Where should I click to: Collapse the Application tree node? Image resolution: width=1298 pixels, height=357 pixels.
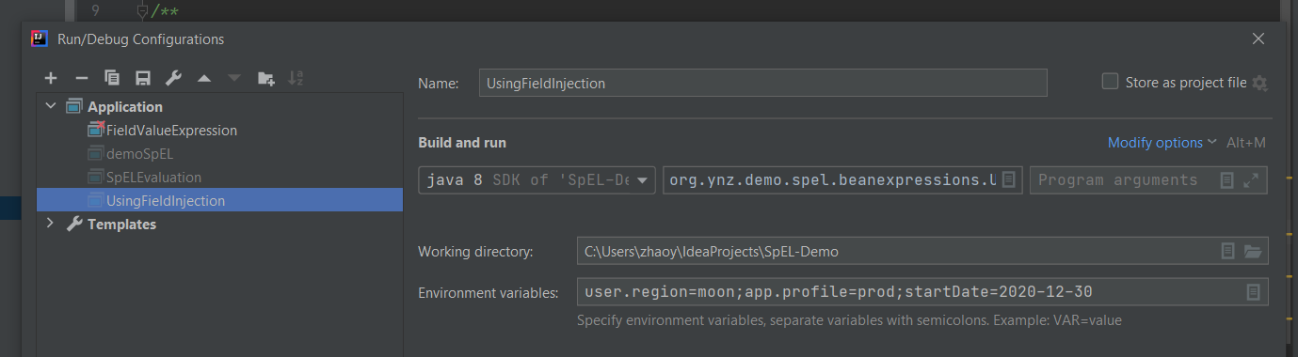point(50,107)
